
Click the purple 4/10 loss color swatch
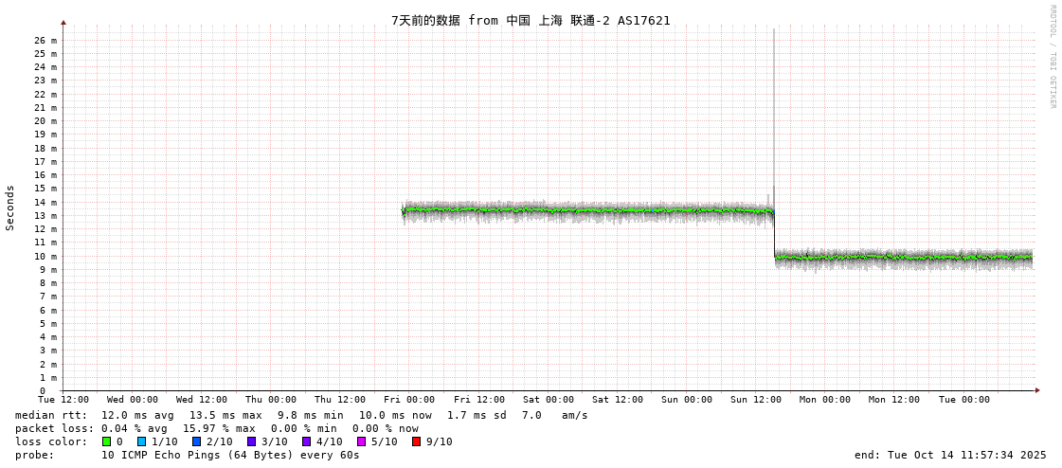tap(307, 441)
